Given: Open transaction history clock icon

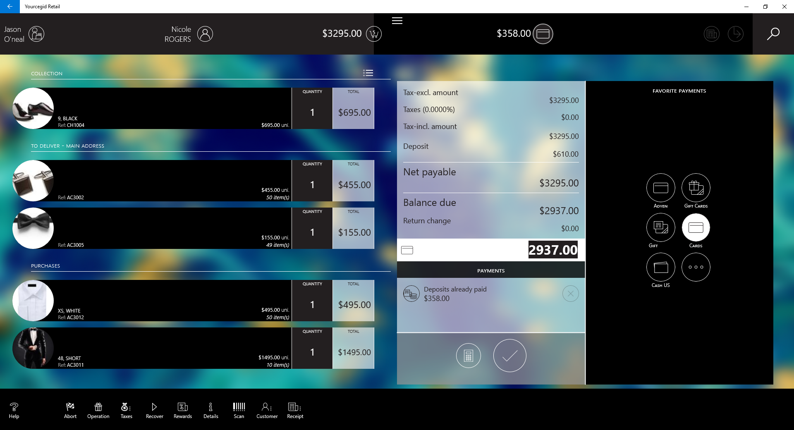Looking at the screenshot, I should tap(736, 34).
